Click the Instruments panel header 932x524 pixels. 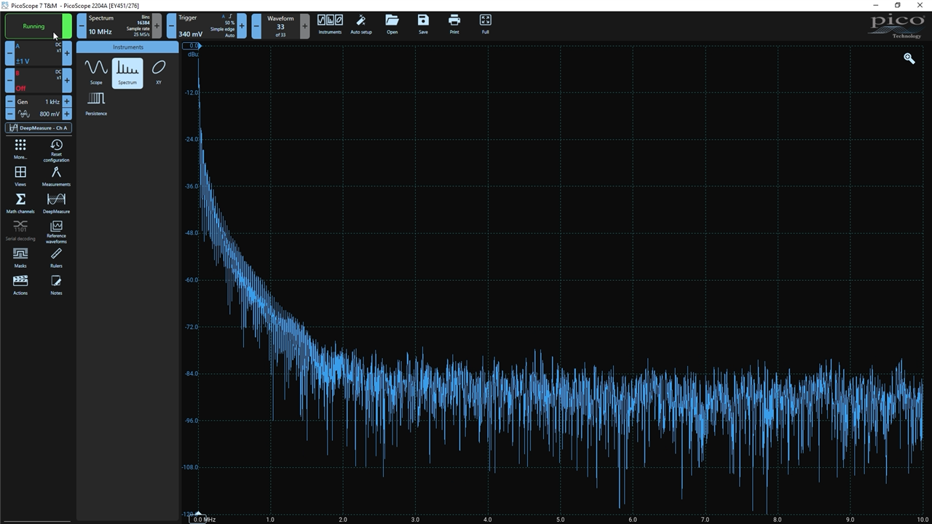[x=127, y=47]
